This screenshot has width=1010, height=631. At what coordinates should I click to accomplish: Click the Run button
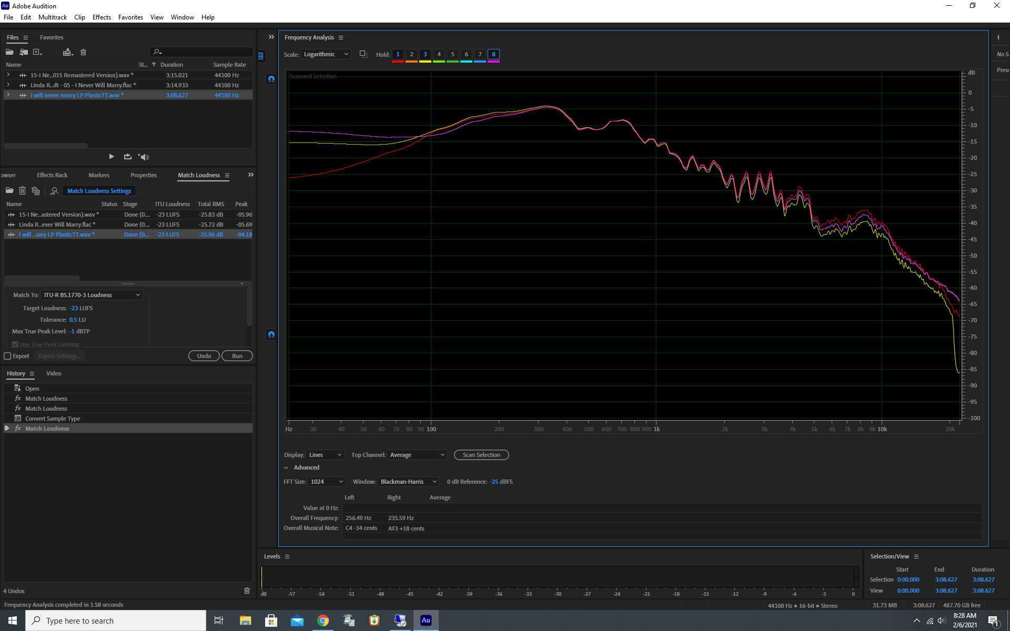(x=237, y=356)
